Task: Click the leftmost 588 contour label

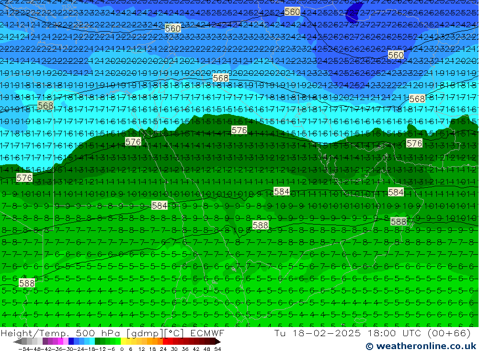Action: point(26,283)
